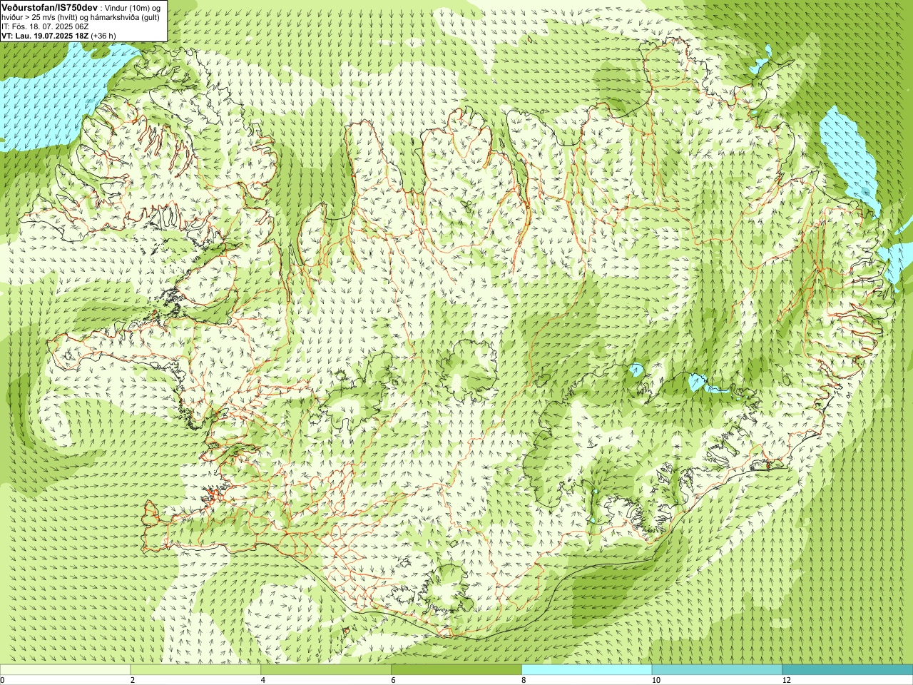
Task: Click the "IT: Fös. 18. 07. 2025 06Z" line
Action: coord(45,26)
